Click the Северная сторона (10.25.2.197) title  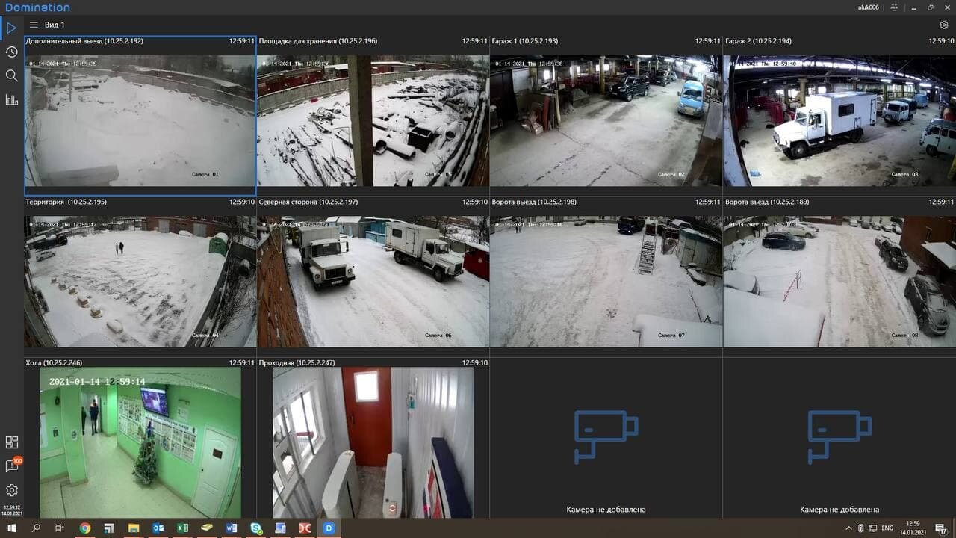(308, 202)
